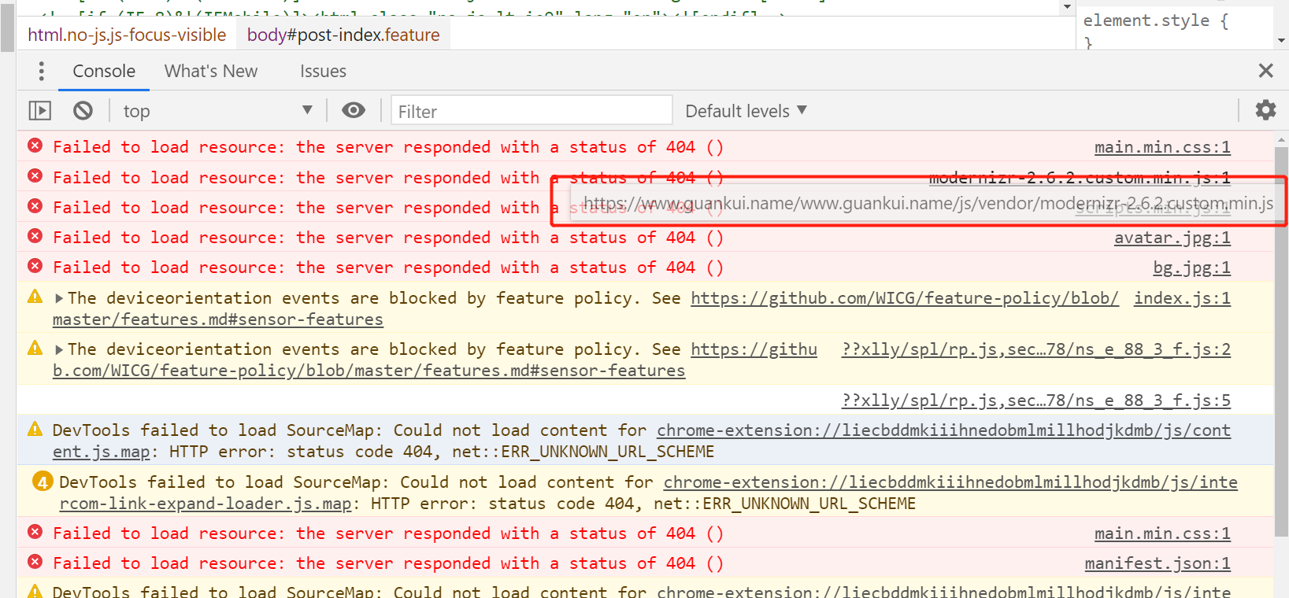Image resolution: width=1289 pixels, height=598 pixels.
Task: Click the scroll-down arrow of Styles pane
Action: 1282,40
